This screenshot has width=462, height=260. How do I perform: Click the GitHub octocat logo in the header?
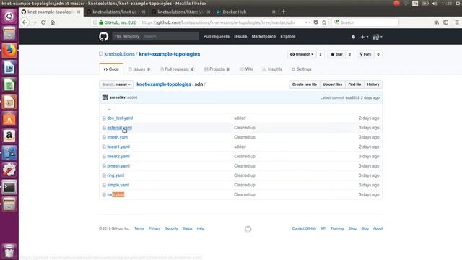point(103,37)
